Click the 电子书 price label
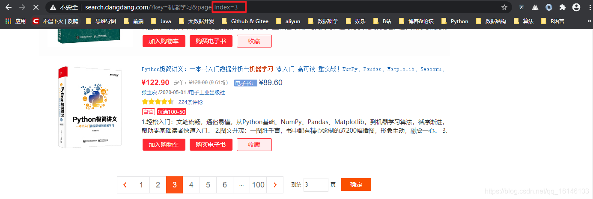Image resolution: width=593 pixels, height=199 pixels. (x=246, y=83)
